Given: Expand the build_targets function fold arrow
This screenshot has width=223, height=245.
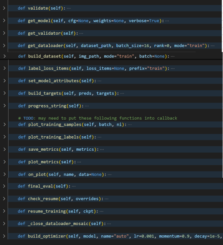Looking at the screenshot, I should point(5,93).
